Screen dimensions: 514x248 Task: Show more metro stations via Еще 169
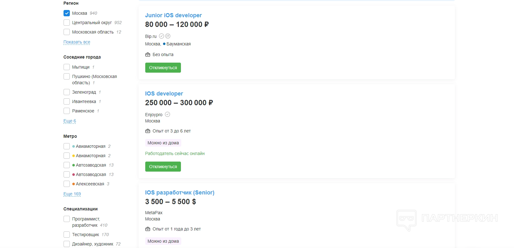point(72,194)
